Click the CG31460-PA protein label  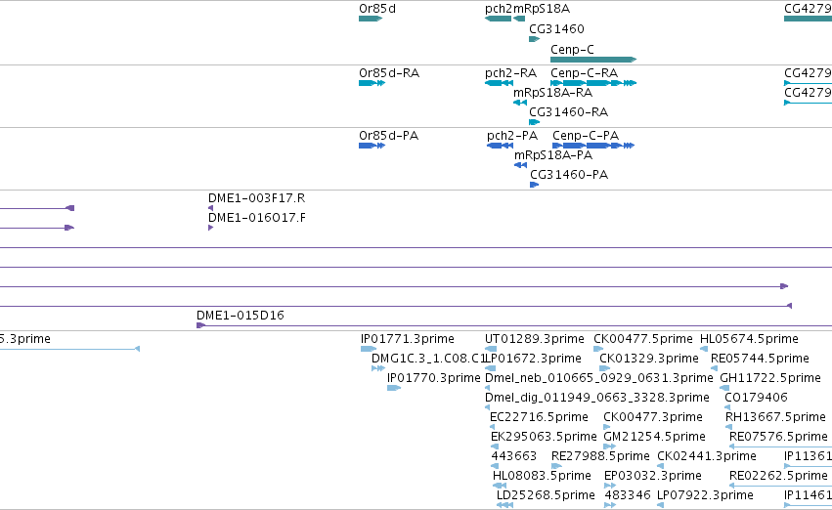coord(569,175)
